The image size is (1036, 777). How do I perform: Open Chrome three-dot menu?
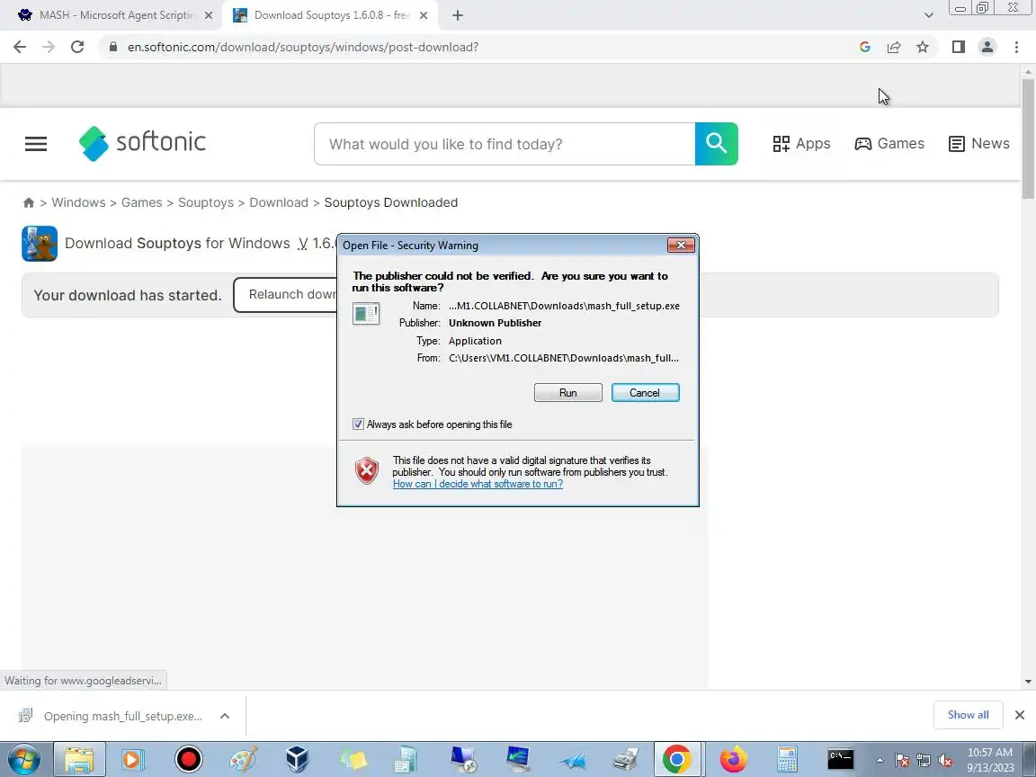click(1016, 47)
